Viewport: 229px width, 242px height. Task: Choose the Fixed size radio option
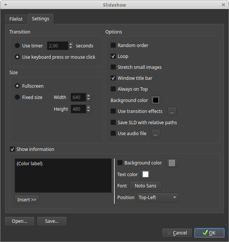(x=17, y=97)
